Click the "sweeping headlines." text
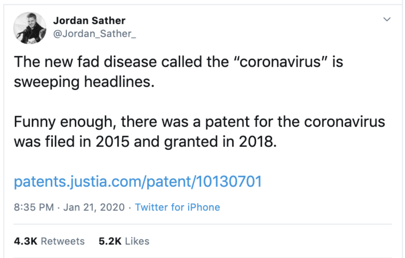 [x=84, y=82]
